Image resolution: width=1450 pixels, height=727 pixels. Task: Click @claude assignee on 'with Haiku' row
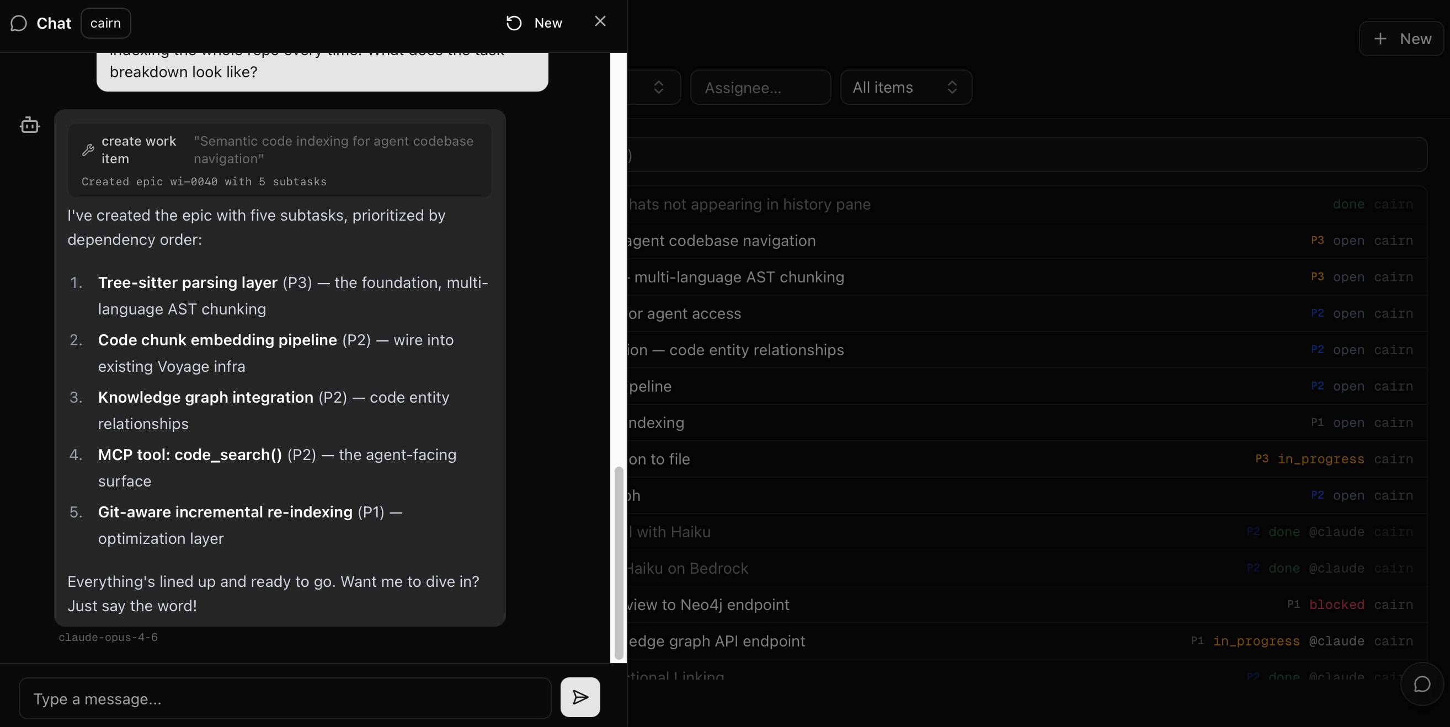tap(1336, 532)
